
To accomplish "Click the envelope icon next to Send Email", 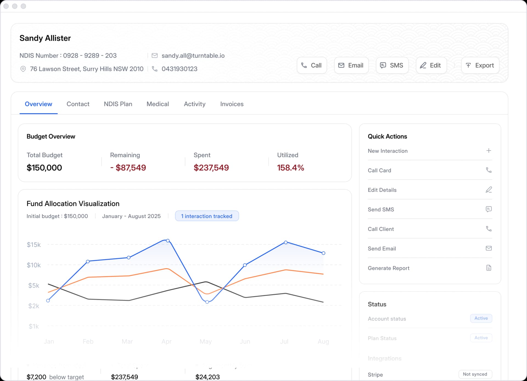I will (489, 248).
